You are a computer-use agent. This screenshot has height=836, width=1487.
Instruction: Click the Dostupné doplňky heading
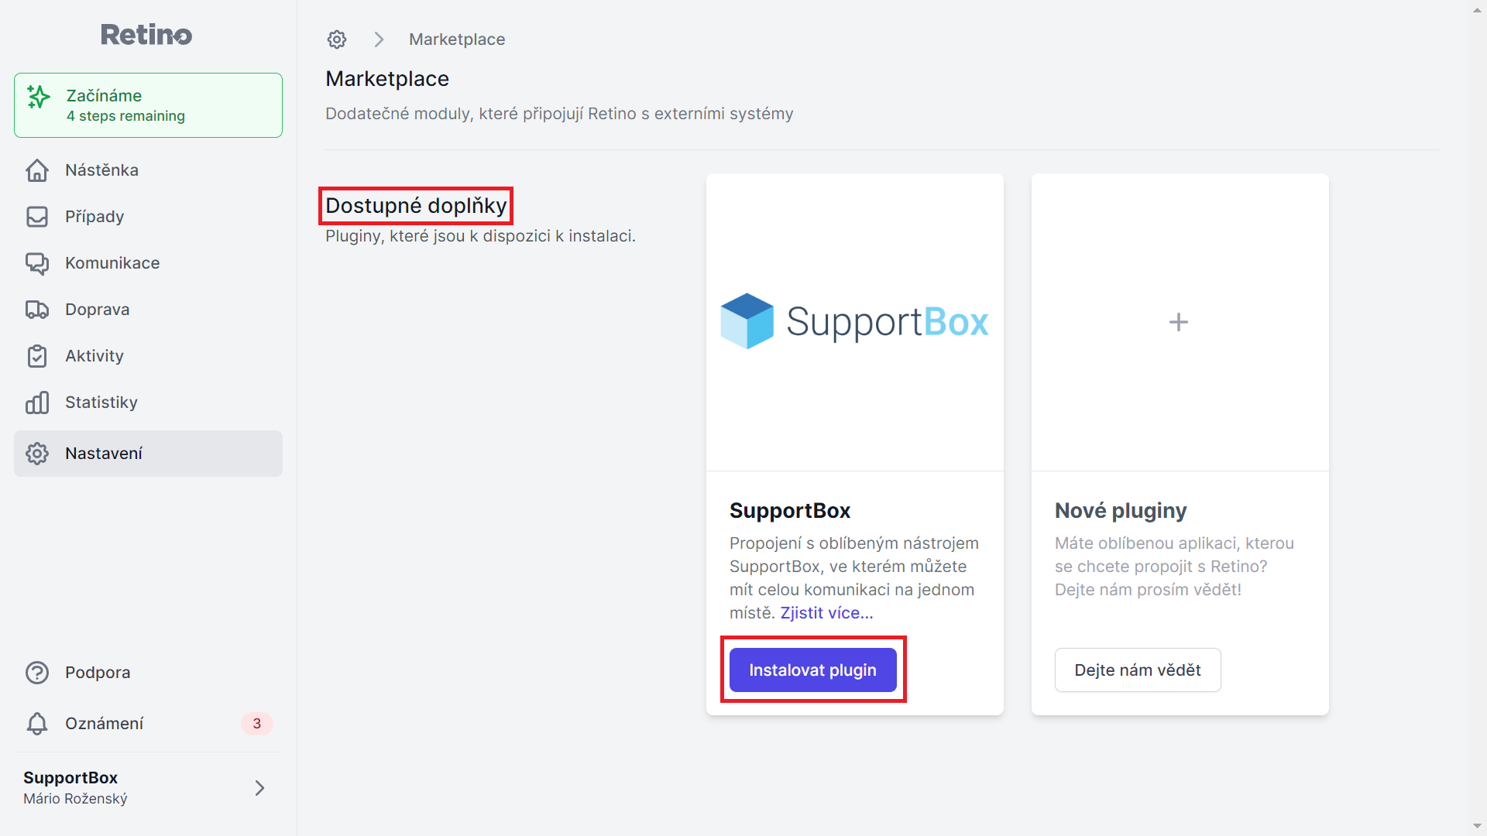(416, 206)
